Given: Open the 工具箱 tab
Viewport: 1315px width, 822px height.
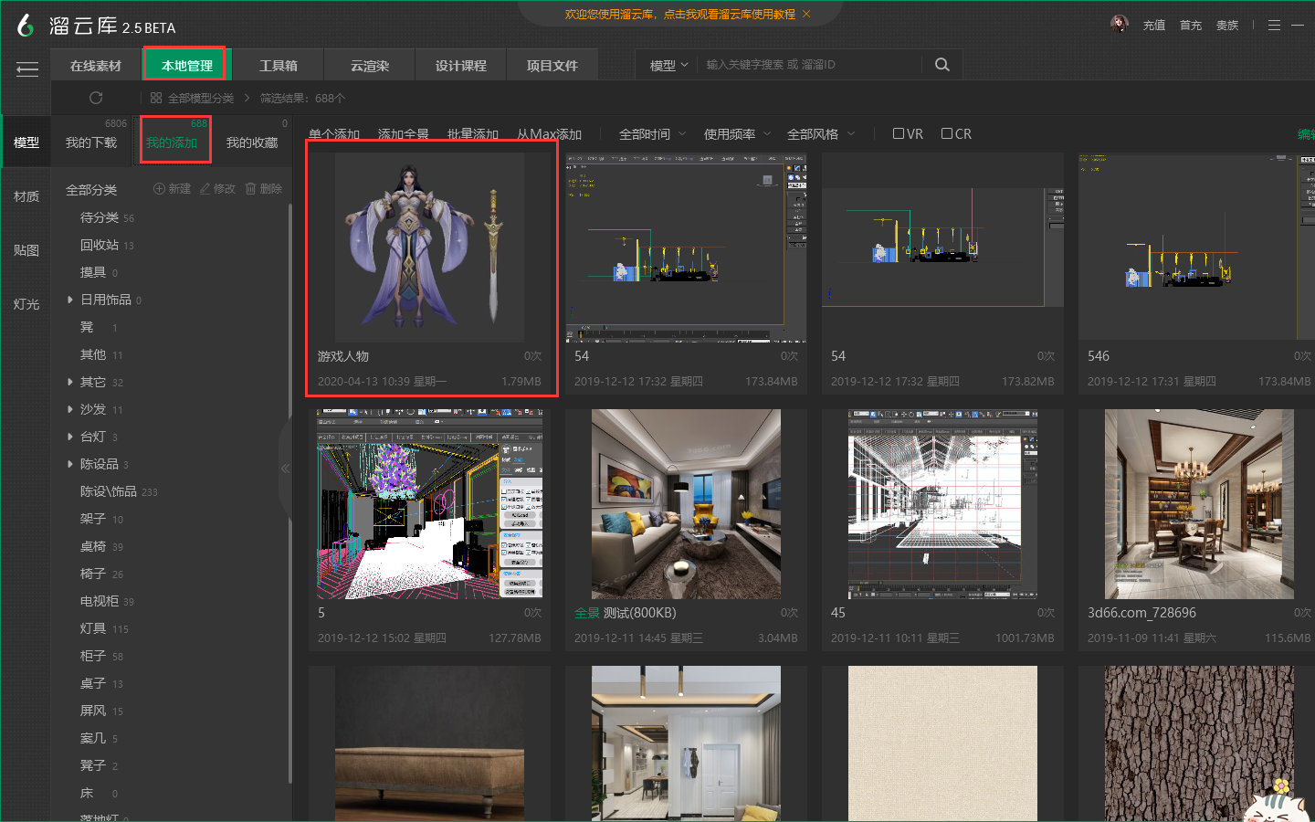Looking at the screenshot, I should tap(279, 66).
